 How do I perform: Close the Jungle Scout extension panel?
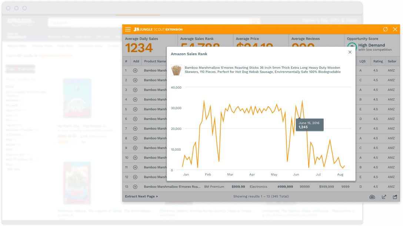click(x=395, y=29)
